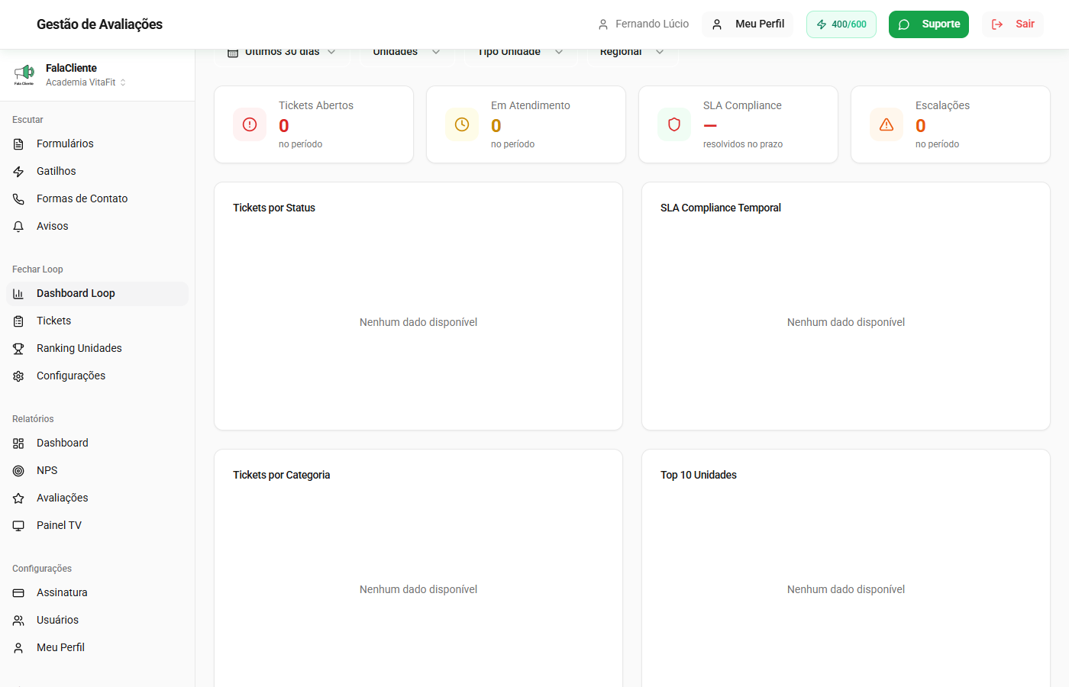Expand the Unidades filter dropdown
The image size is (1069, 687).
[x=406, y=53]
